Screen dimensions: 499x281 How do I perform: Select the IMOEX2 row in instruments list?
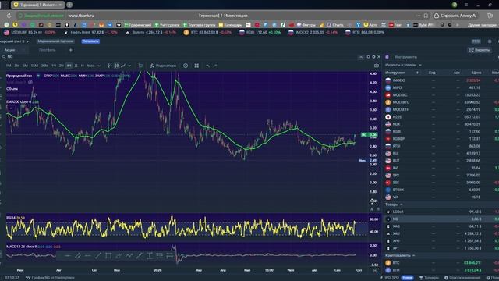click(442, 80)
